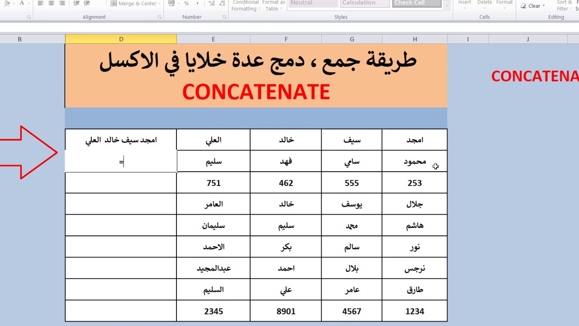Select the cell containing يوسف
Image resolution: width=579 pixels, height=326 pixels.
(x=351, y=204)
